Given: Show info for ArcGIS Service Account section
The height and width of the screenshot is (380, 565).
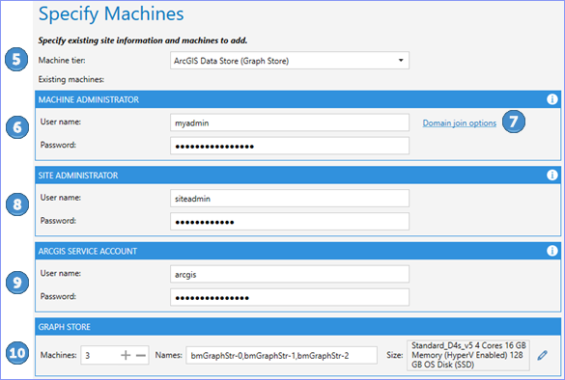Looking at the screenshot, I should (552, 251).
